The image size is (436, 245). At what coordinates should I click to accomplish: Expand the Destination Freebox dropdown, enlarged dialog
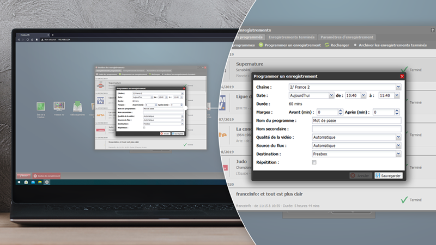coord(398,154)
